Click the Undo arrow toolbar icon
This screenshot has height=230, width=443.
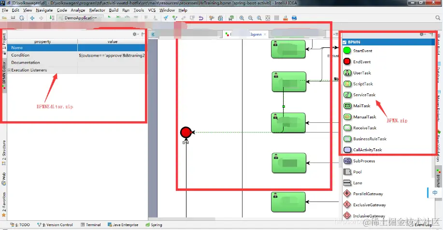tap(201, 18)
